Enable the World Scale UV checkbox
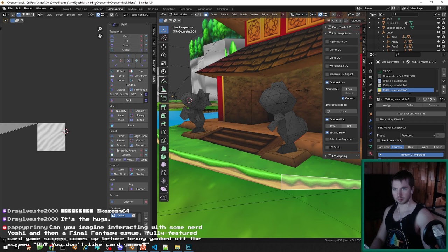Screen dimensions: 448x252 point(327,66)
